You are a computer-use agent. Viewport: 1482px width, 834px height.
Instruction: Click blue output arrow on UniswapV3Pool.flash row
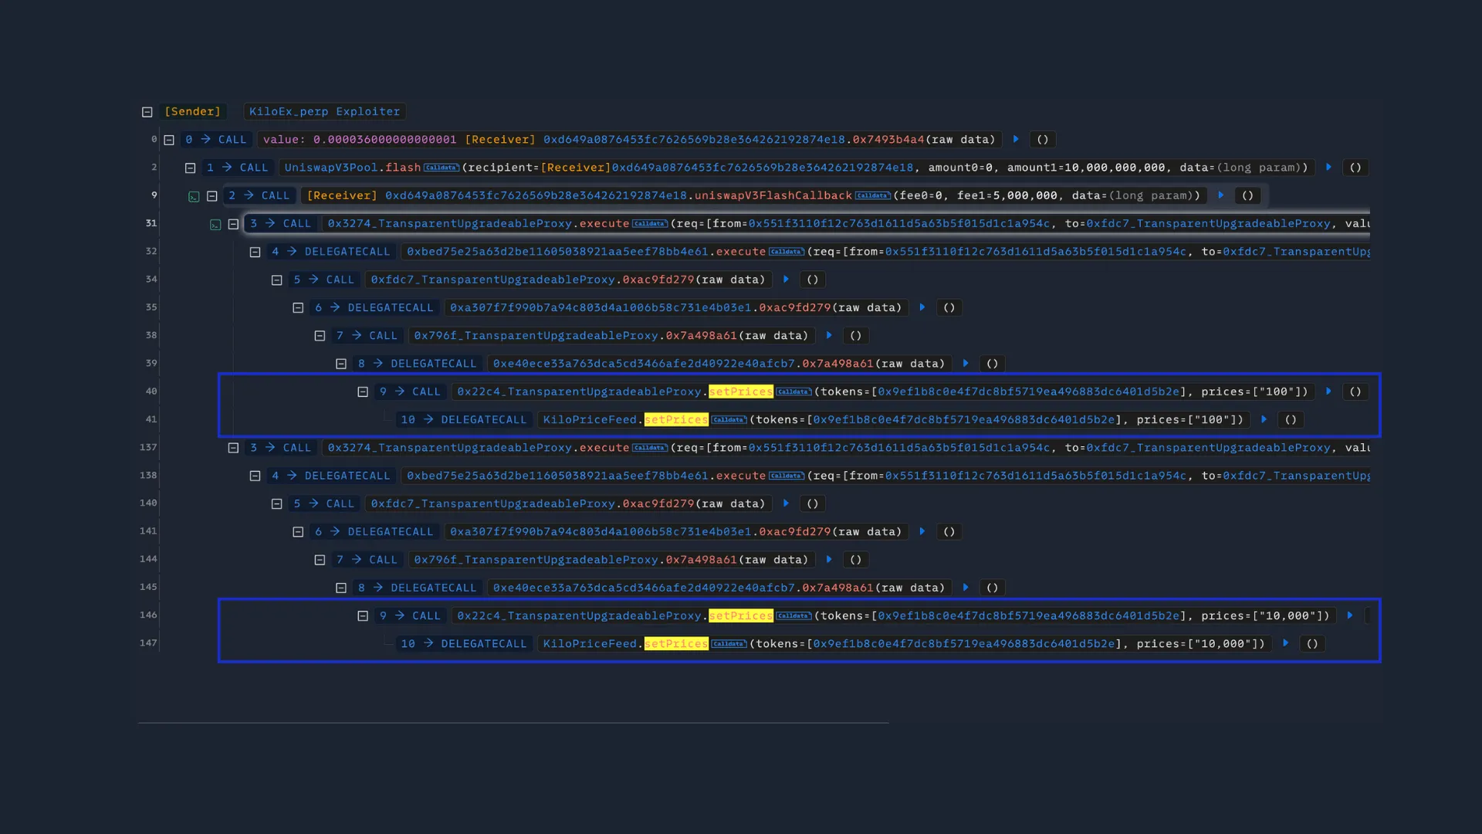pos(1328,167)
